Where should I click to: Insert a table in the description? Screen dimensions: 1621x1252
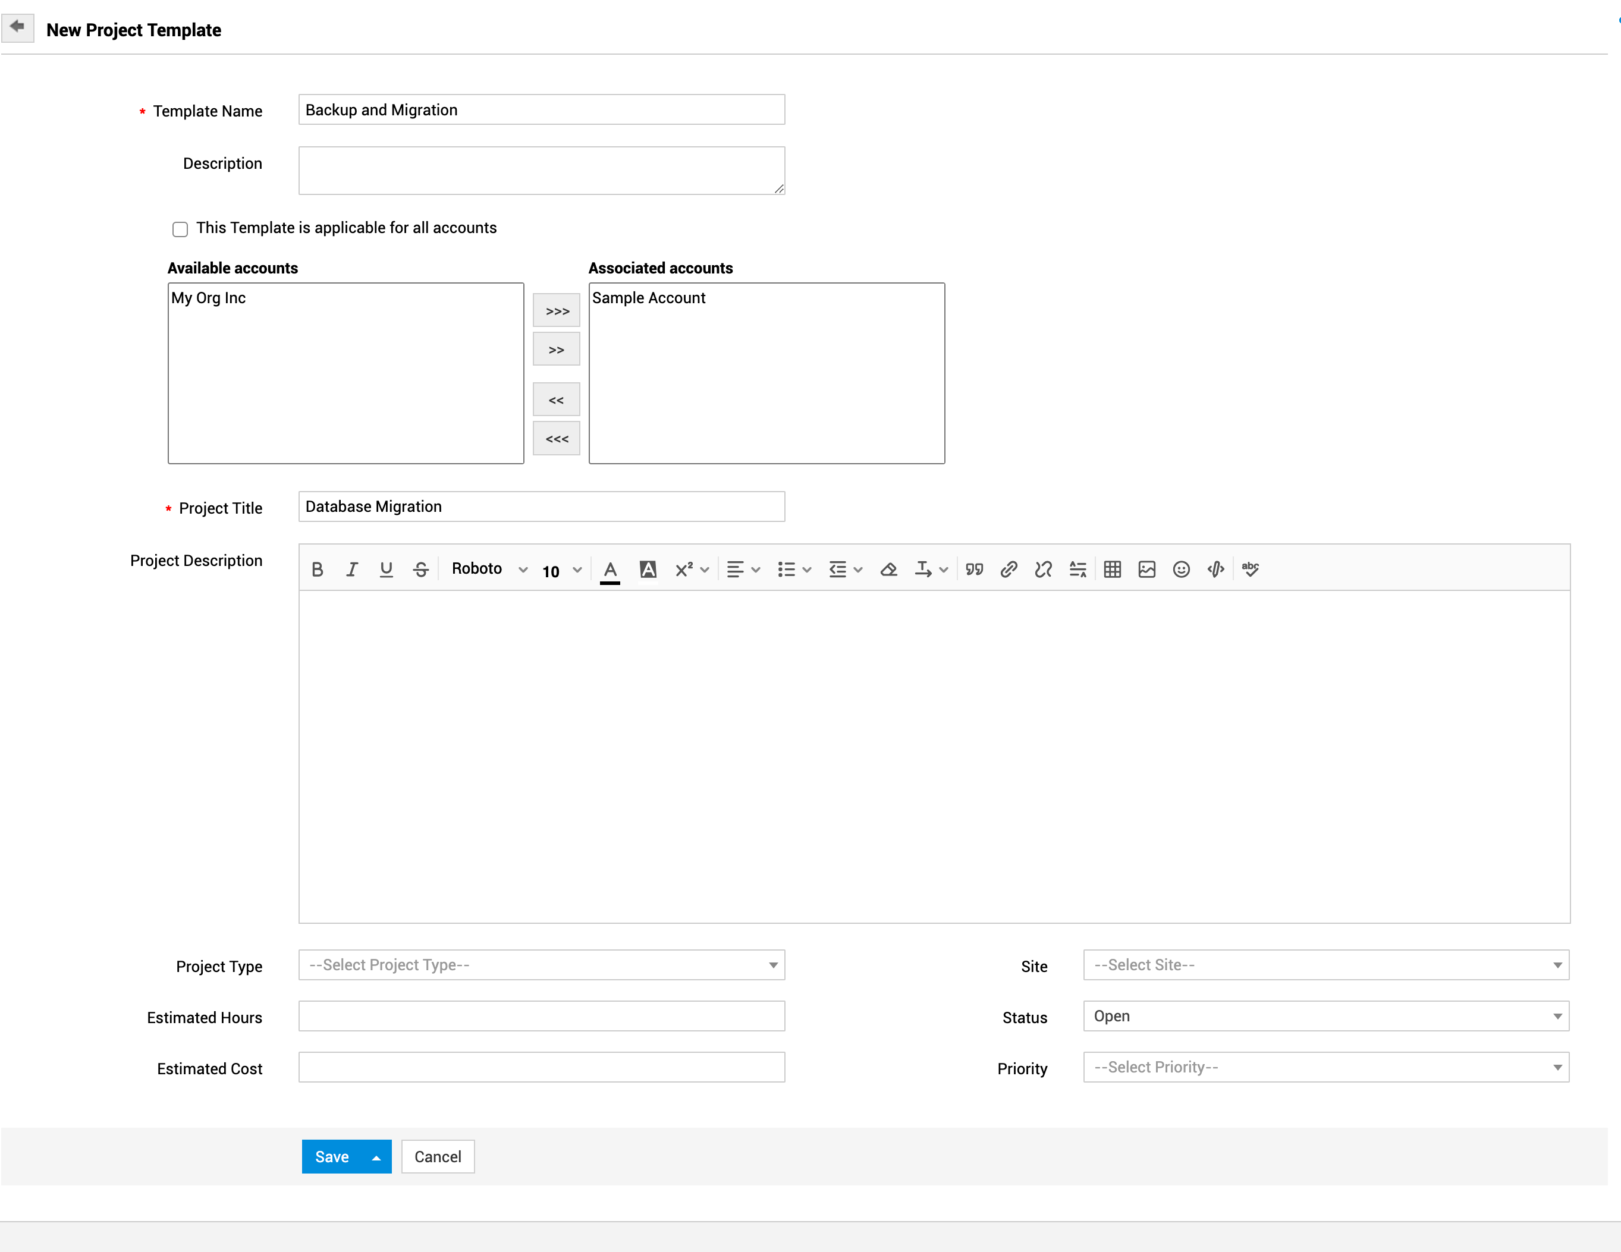click(1112, 569)
